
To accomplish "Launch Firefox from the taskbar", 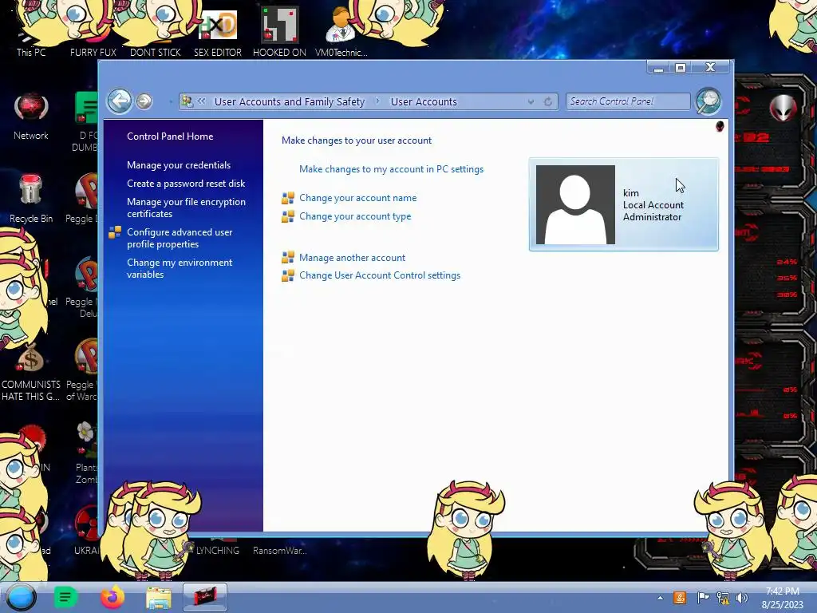I will 112,597.
